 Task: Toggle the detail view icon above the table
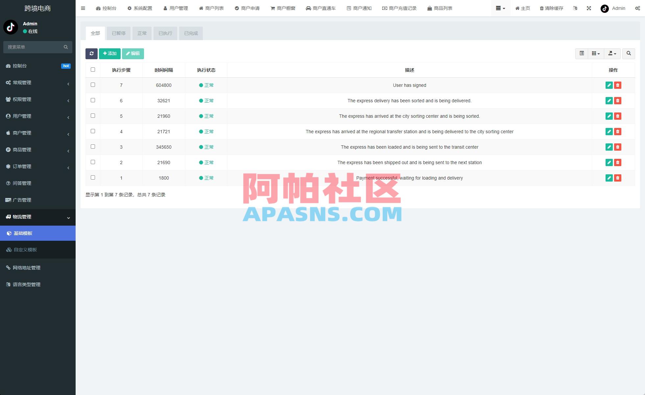coord(582,53)
